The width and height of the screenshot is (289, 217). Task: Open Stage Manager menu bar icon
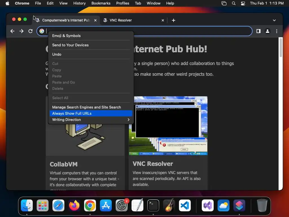[224, 3]
